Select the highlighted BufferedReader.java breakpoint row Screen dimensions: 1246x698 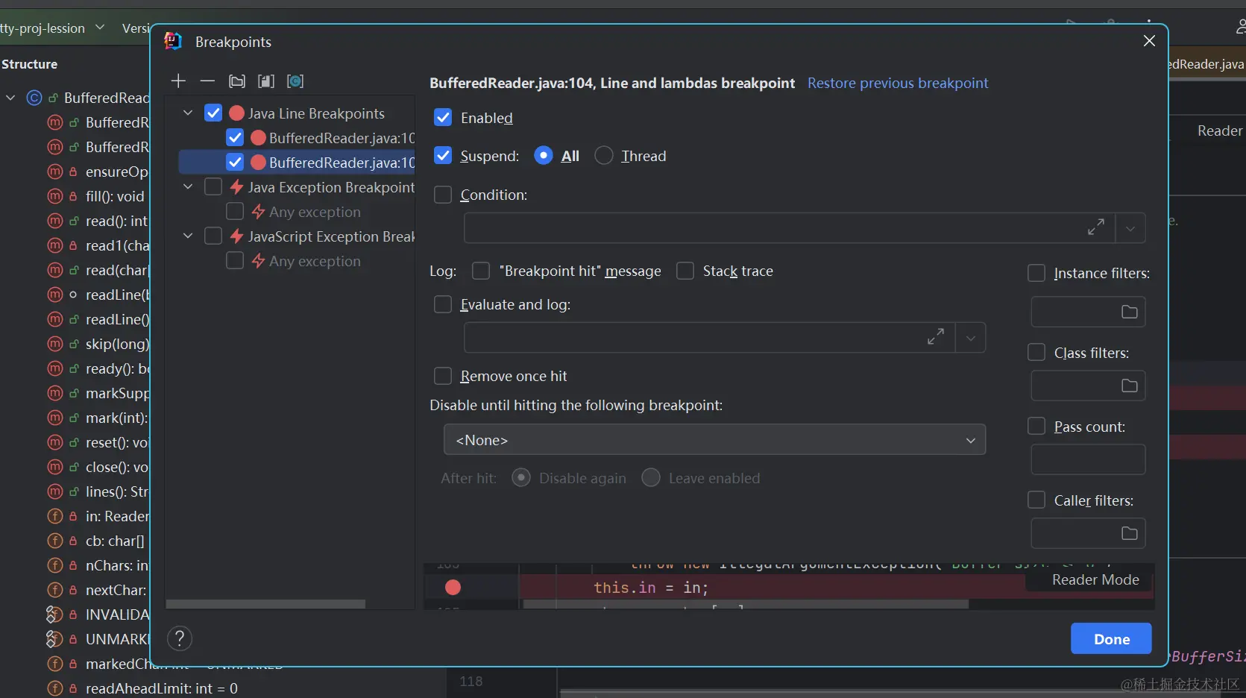(297, 162)
